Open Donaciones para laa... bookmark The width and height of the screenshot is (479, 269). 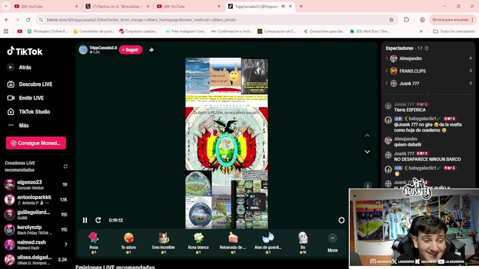coord(324,31)
